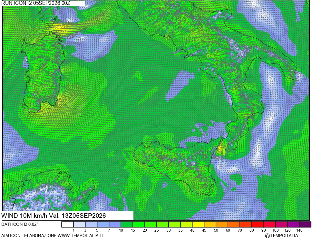Choose legend value '60'
312x240 pixels.
228,230
